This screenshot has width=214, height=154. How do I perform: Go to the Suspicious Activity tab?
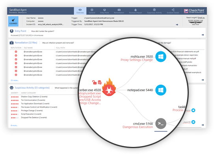coord(154,11)
